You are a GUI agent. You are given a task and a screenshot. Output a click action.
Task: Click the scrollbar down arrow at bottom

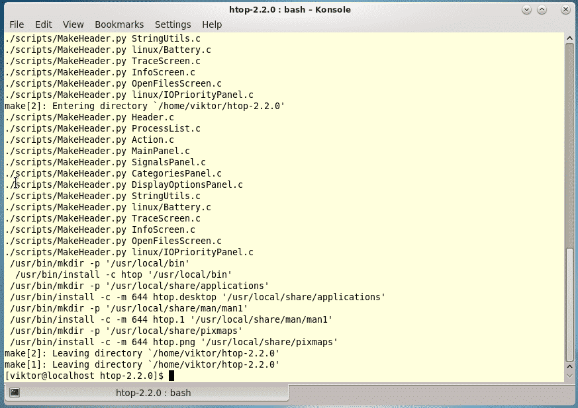569,376
